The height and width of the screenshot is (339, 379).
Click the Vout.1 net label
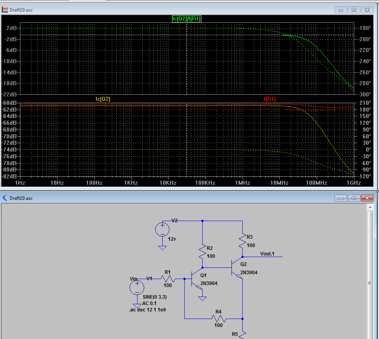coord(267,254)
